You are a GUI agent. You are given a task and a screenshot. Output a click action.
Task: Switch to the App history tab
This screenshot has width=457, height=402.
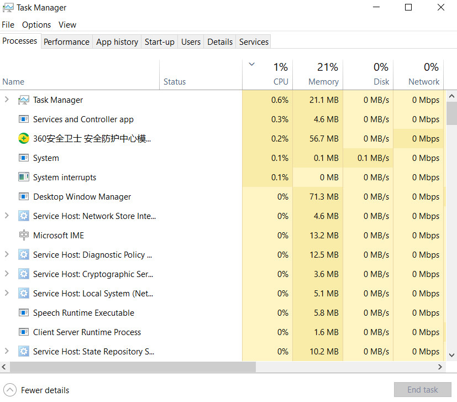[x=117, y=41]
